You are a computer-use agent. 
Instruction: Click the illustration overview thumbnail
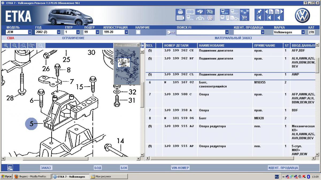pyautogui.click(x=127, y=66)
